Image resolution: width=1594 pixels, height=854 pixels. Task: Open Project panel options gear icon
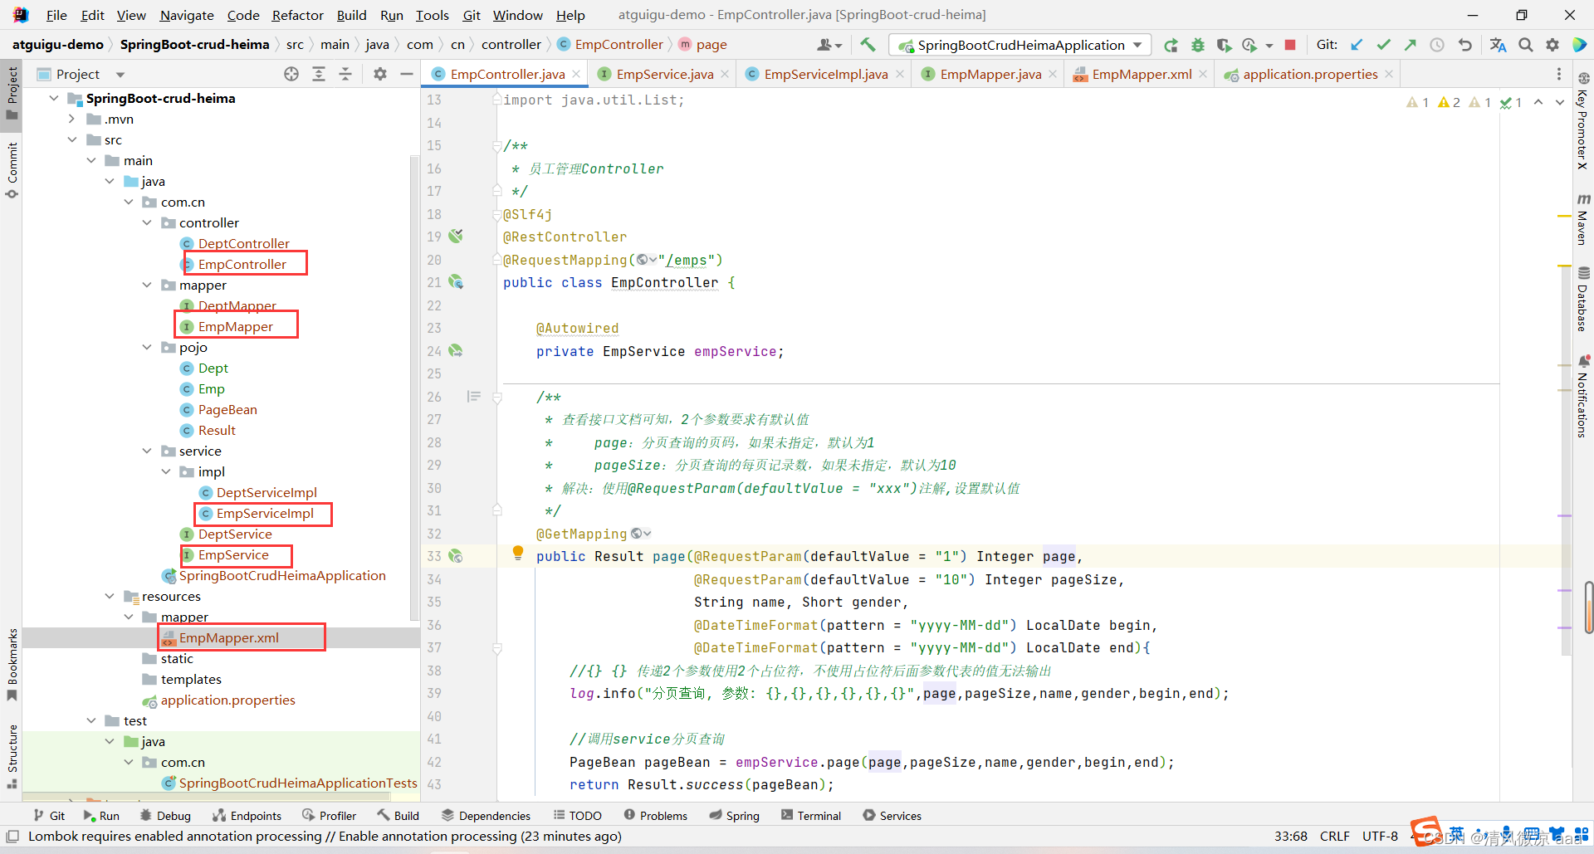(x=380, y=74)
